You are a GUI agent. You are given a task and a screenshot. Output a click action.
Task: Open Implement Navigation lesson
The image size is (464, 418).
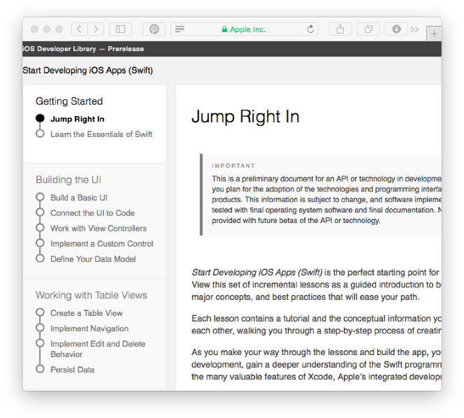pos(89,329)
